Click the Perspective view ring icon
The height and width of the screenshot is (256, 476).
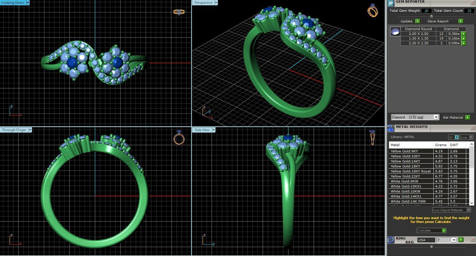click(373, 10)
